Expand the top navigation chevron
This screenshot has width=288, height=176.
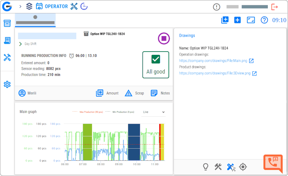(x=20, y=6)
